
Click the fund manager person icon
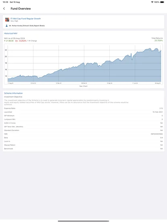[x=6, y=25]
